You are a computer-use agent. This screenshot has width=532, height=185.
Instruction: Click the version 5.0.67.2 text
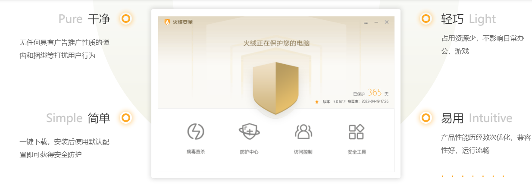[334, 102]
